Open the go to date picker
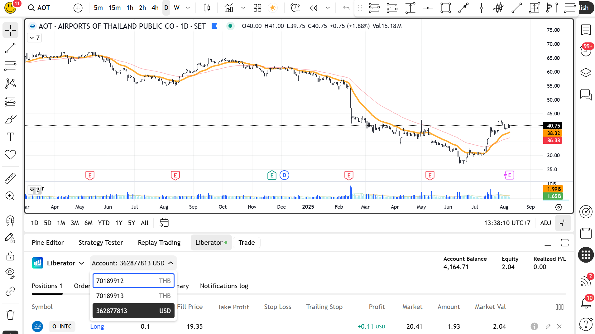 pyautogui.click(x=164, y=223)
